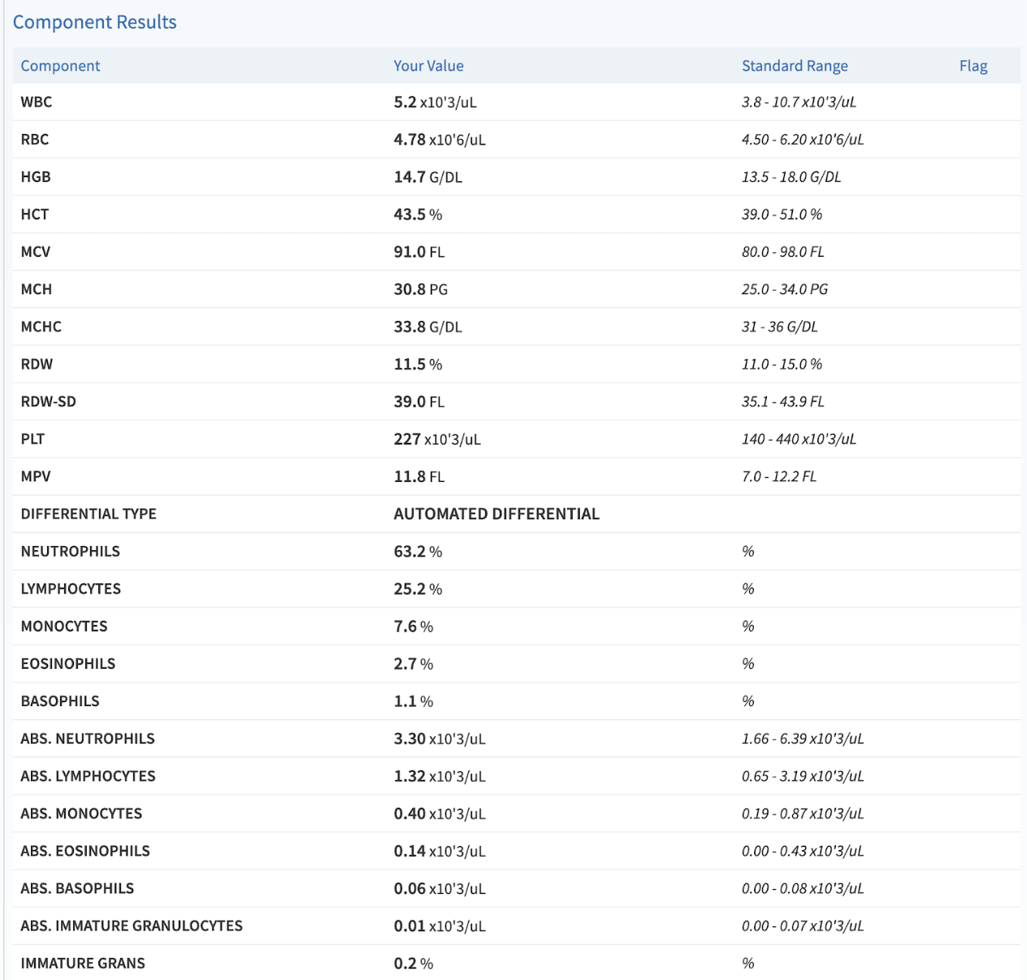The height and width of the screenshot is (980, 1027).
Task: Click the value 0.01 x10'3/uL
Action: (440, 925)
